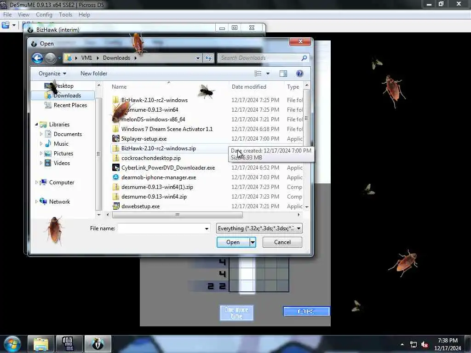Click the Type column header
The width and height of the screenshot is (471, 353).
click(x=293, y=87)
